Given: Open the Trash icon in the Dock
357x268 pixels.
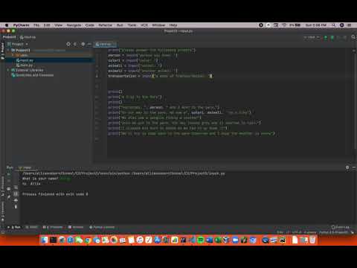Looking at the screenshot, I should coord(312,240).
